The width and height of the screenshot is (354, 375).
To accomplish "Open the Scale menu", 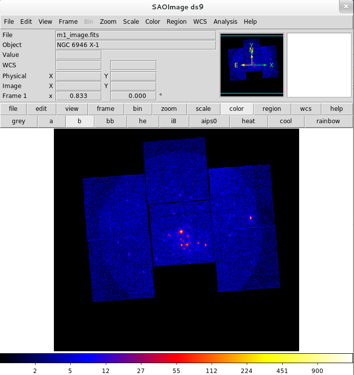I will click(x=131, y=22).
